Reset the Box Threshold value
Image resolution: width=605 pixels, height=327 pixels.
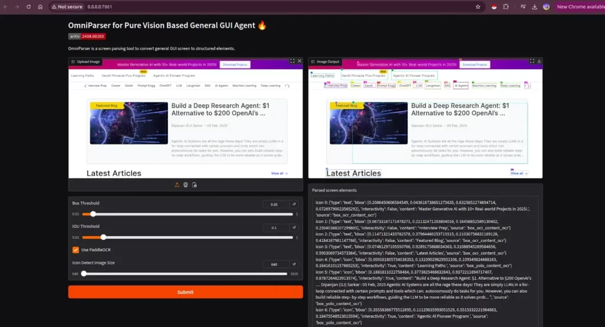[294, 204]
